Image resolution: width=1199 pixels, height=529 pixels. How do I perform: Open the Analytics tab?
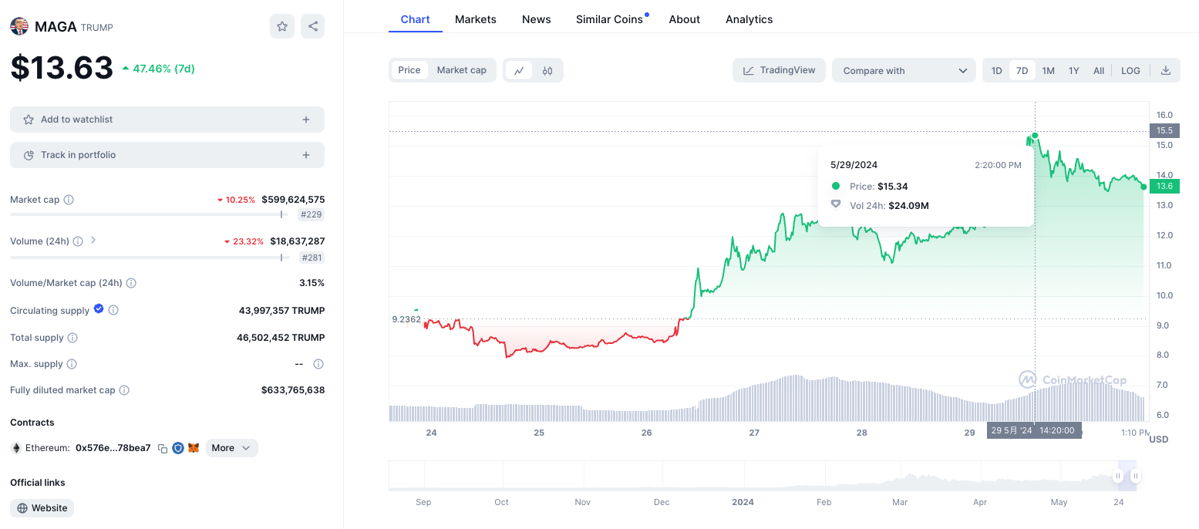(x=749, y=19)
